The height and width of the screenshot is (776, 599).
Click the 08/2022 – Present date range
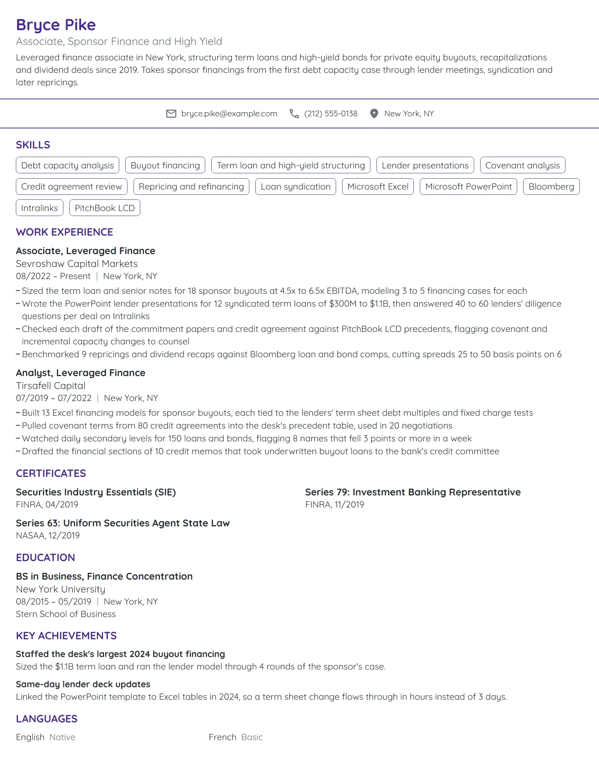click(53, 276)
